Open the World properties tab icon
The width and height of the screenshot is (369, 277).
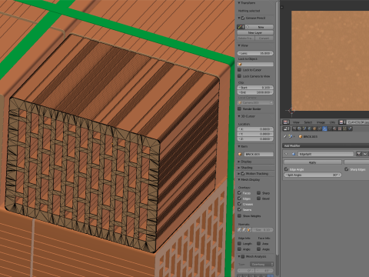pos(310,128)
